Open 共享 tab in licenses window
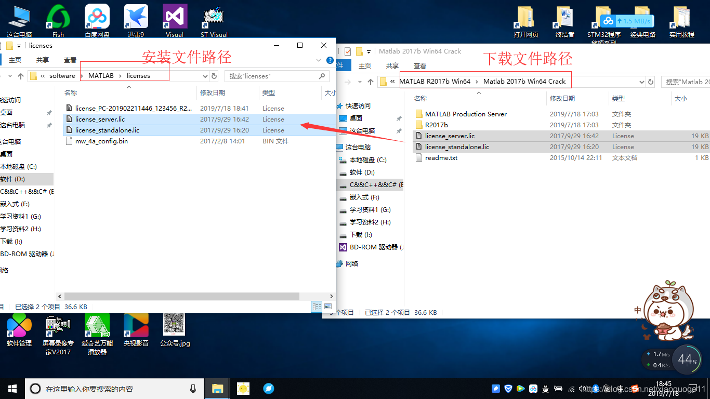Image resolution: width=710 pixels, height=399 pixels. [x=43, y=60]
